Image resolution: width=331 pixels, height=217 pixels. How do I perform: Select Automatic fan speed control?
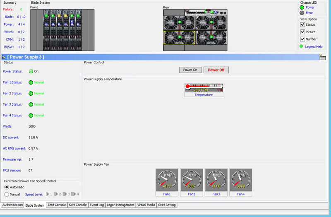7,187
